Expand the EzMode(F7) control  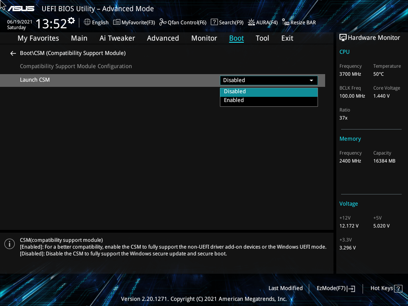click(x=335, y=288)
